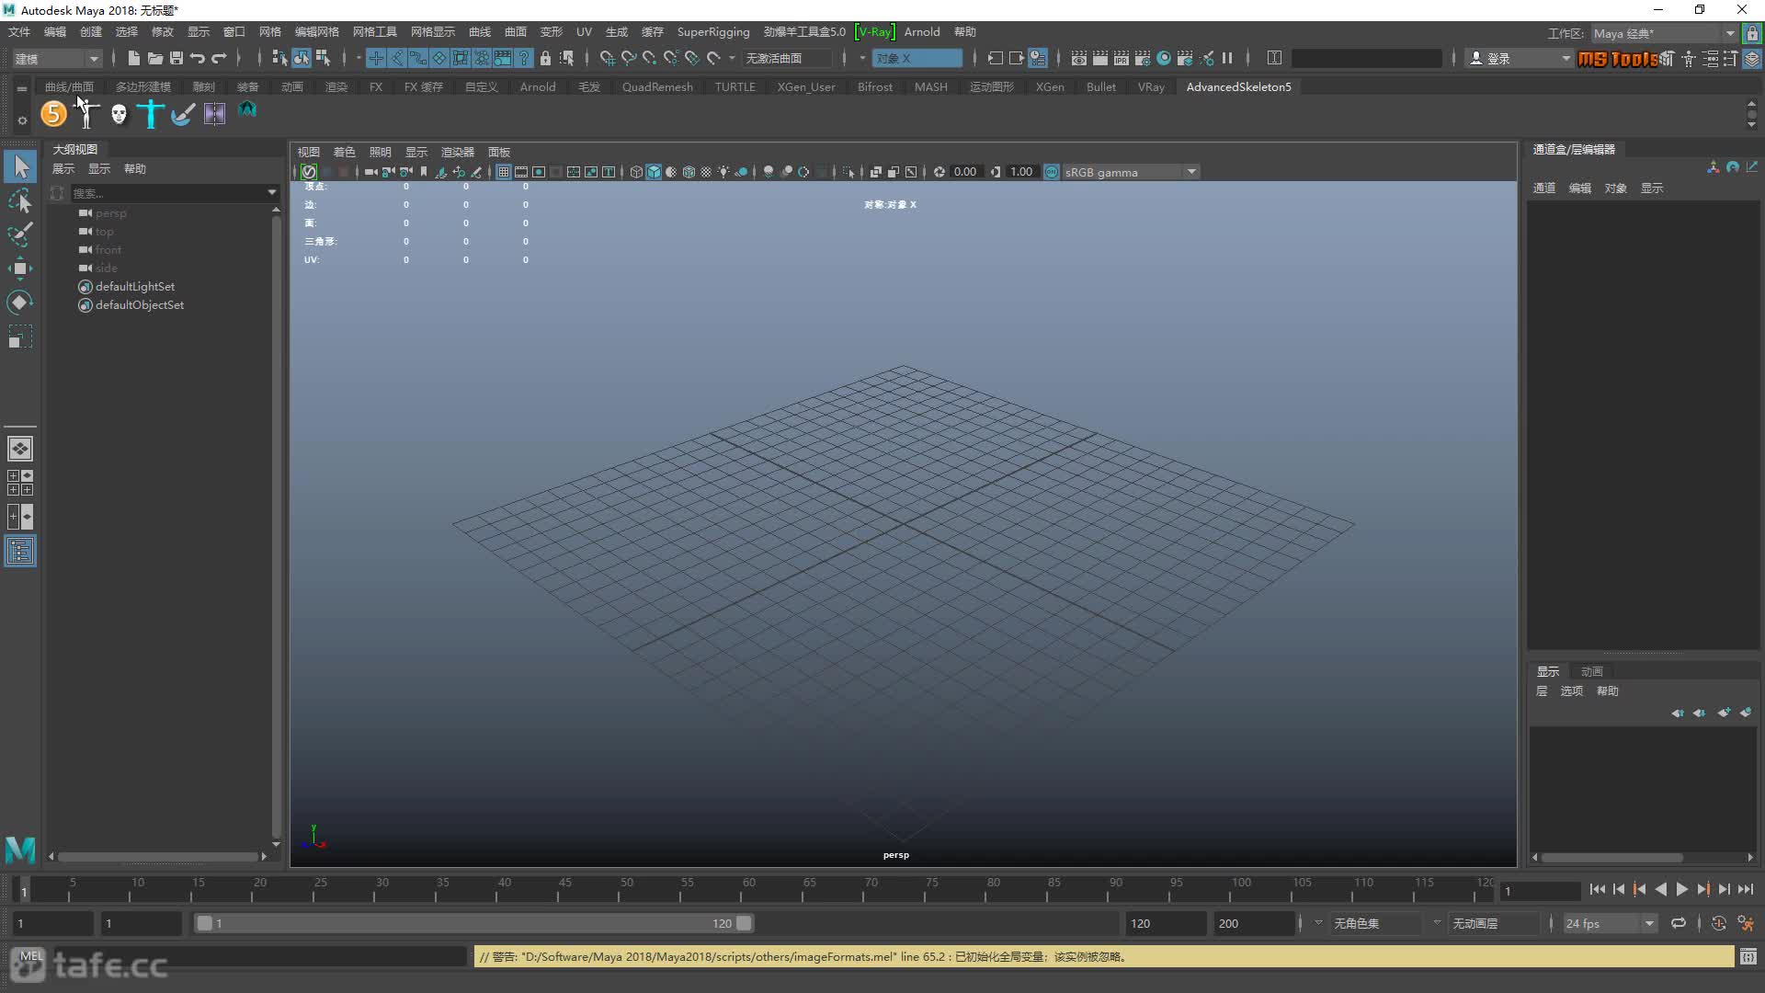Screen dimensions: 1765x993
Task: Expand the Outliner search filter dropdown
Action: click(272, 193)
